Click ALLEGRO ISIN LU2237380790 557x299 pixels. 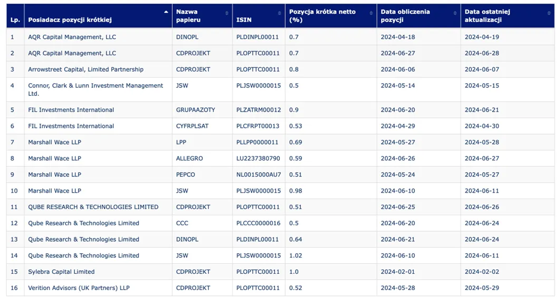258,158
